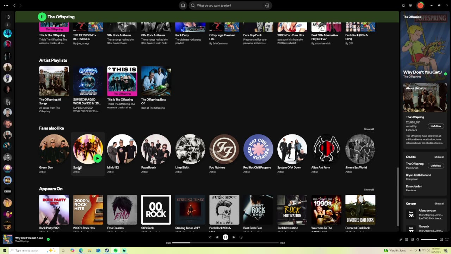This screenshot has height=254, width=451.
Task: Play Sum 41 with the green play button
Action: pos(98,158)
